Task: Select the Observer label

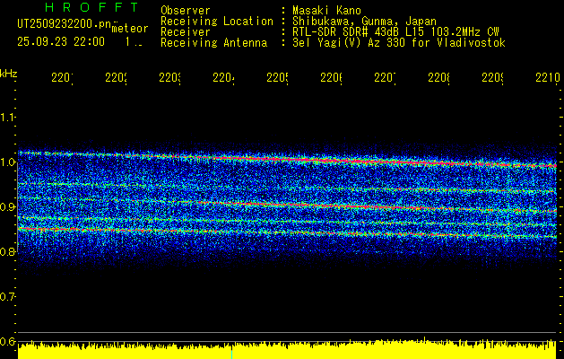Action: click(x=186, y=10)
